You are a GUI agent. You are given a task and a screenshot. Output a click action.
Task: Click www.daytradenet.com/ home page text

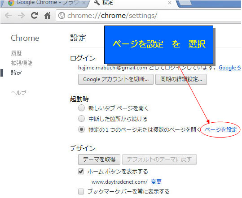point(119,182)
